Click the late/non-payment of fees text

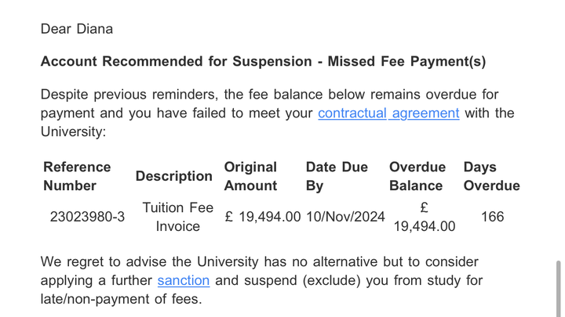[x=121, y=299]
